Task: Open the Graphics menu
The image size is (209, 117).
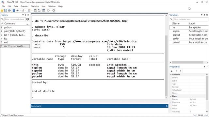Action: 24,6
